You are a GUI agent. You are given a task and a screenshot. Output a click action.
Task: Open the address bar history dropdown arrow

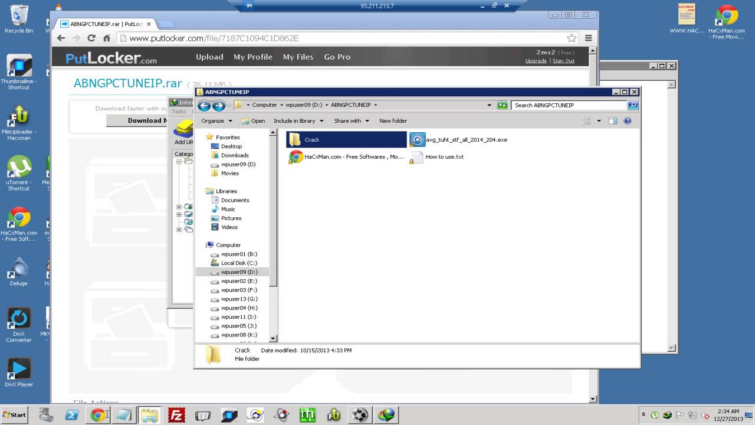click(x=489, y=105)
